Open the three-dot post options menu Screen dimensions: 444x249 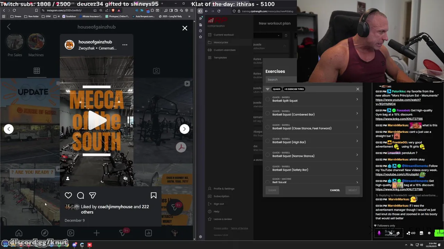(x=125, y=45)
